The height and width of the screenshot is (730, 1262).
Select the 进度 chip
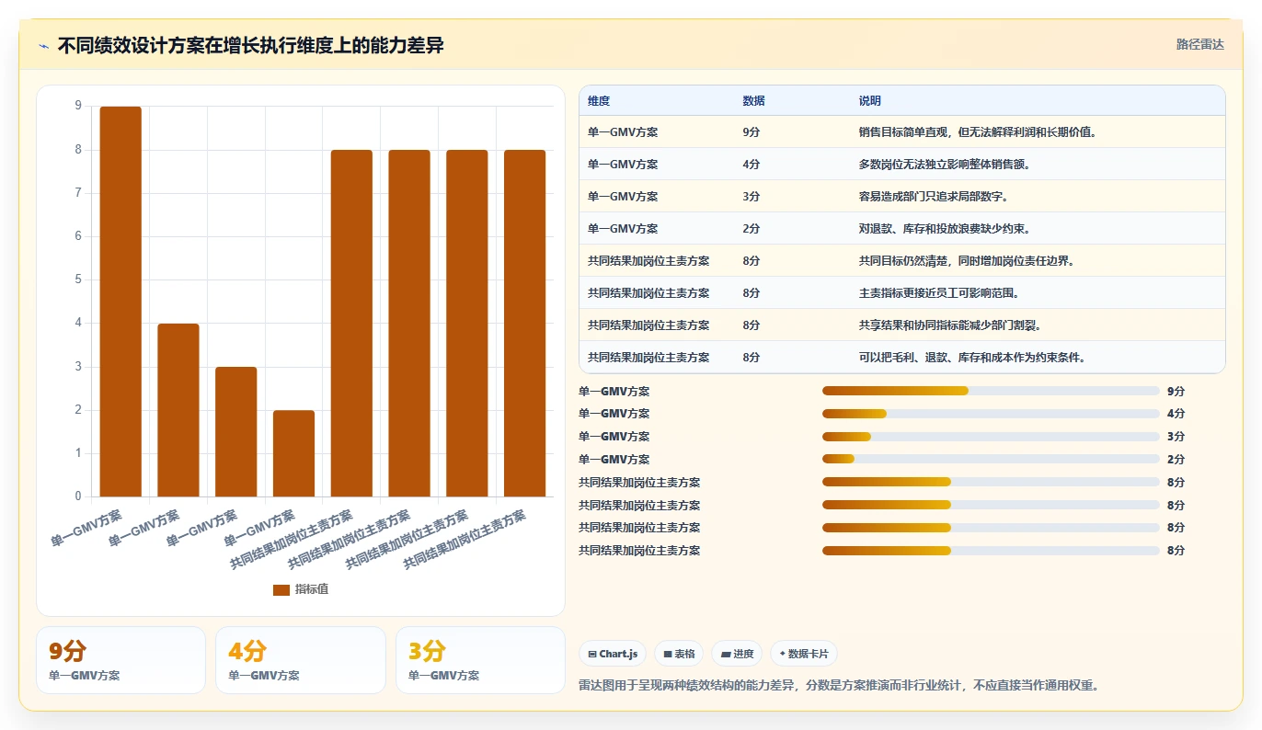tap(737, 654)
